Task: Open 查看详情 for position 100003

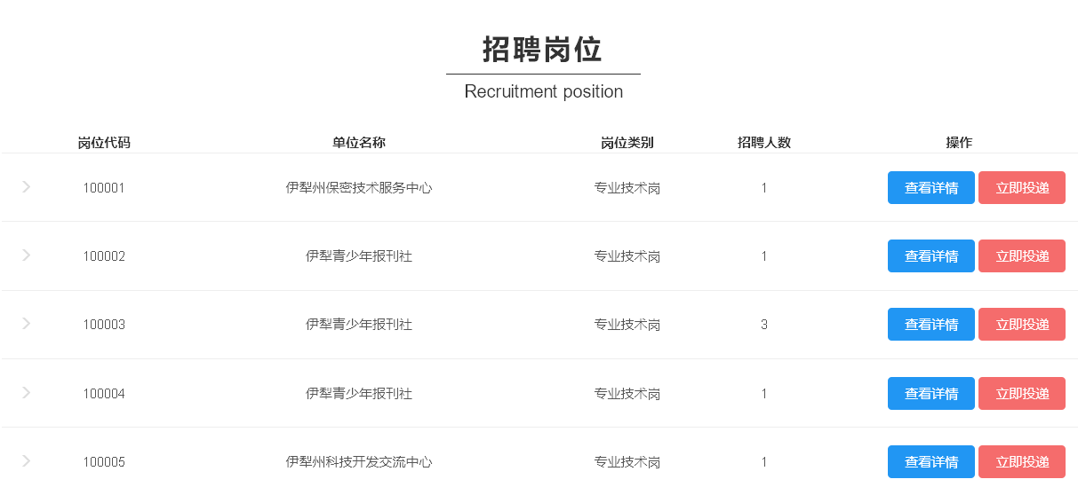Action: [x=930, y=325]
